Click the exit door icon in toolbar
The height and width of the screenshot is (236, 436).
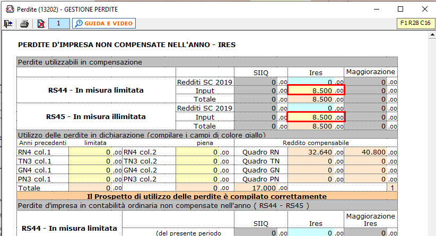click(8, 24)
